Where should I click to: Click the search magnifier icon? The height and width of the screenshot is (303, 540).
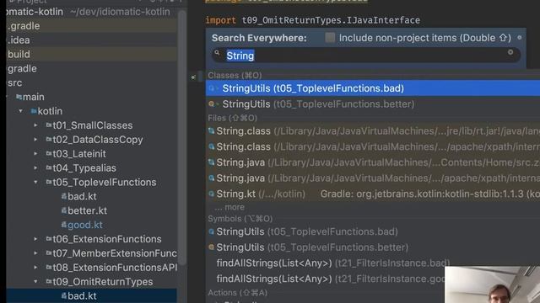point(217,52)
